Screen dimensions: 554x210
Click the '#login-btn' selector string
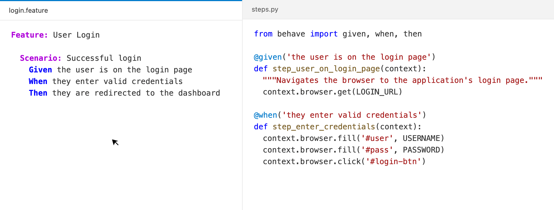tap(394, 161)
